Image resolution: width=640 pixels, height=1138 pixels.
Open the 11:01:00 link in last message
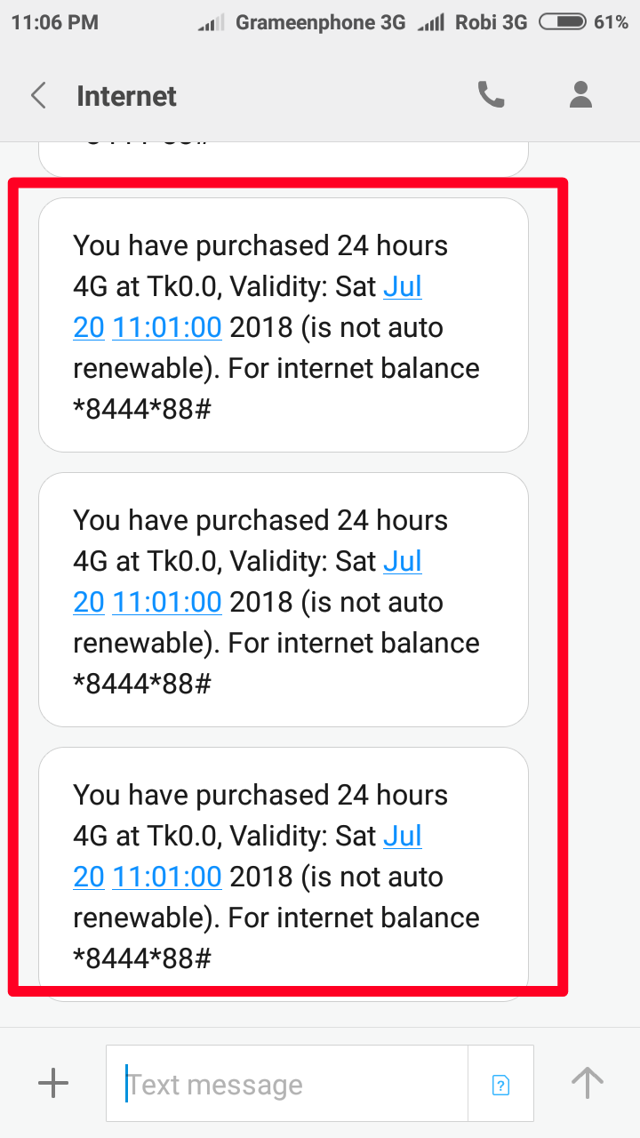pos(166,878)
